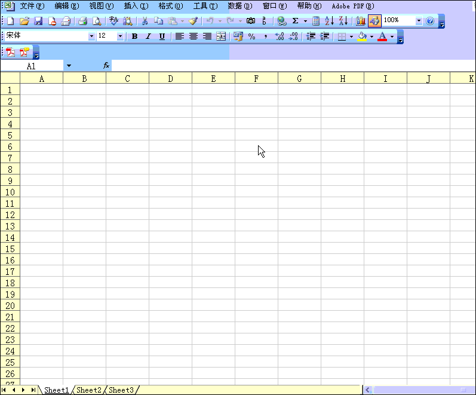Open the font size dropdown showing 12
The width and height of the screenshot is (476, 395).
click(x=120, y=36)
